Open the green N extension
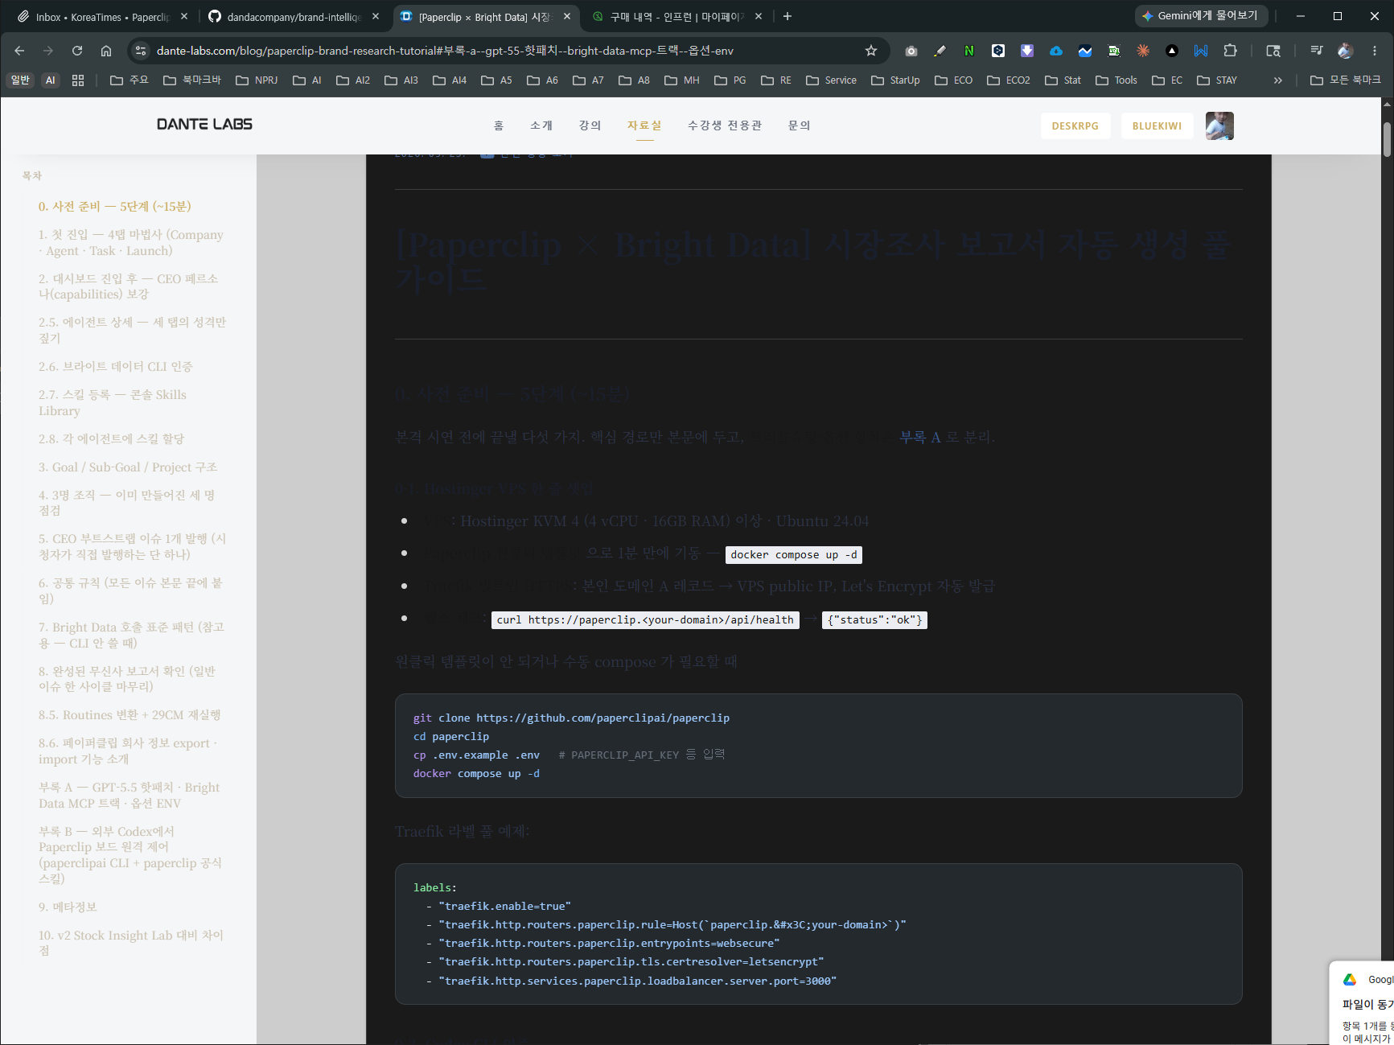The image size is (1394, 1045). click(x=969, y=51)
